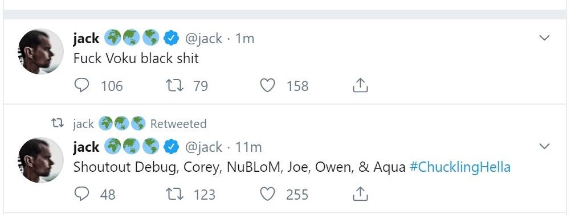Retweet the first tweet with 79 retweets
The height and width of the screenshot is (215, 575).
175,86
